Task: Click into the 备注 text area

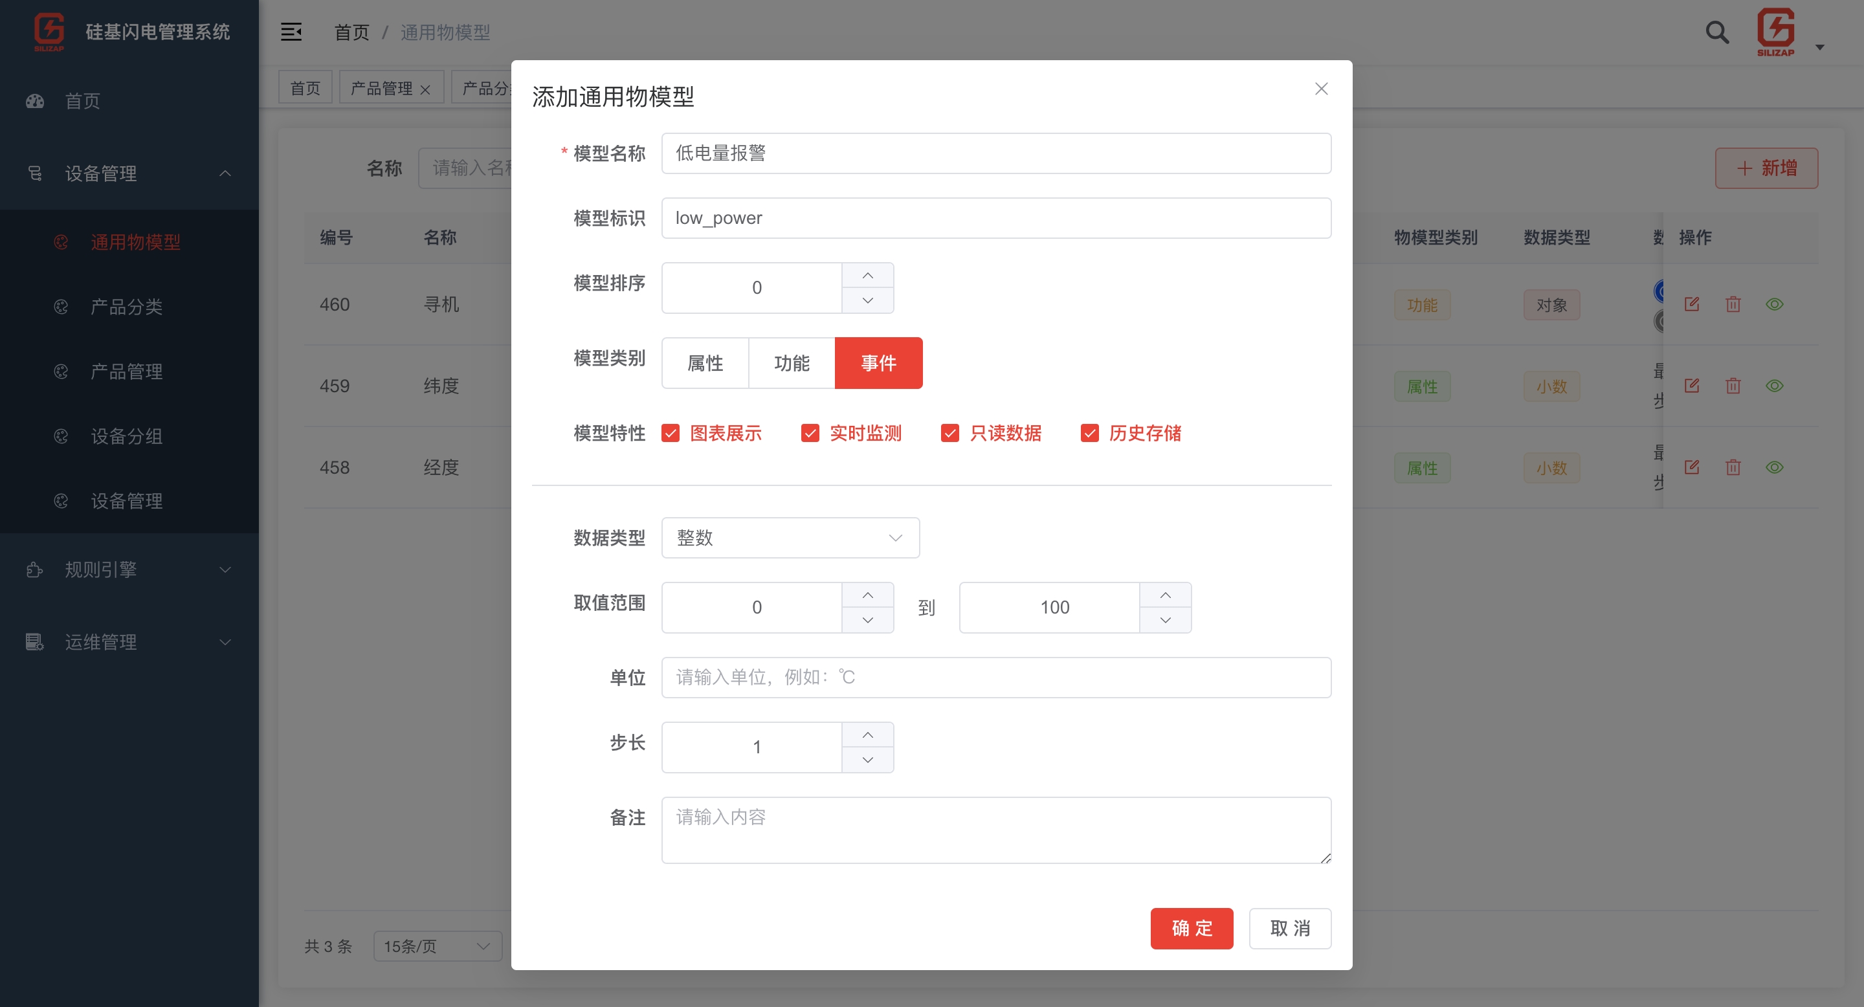Action: (x=995, y=830)
